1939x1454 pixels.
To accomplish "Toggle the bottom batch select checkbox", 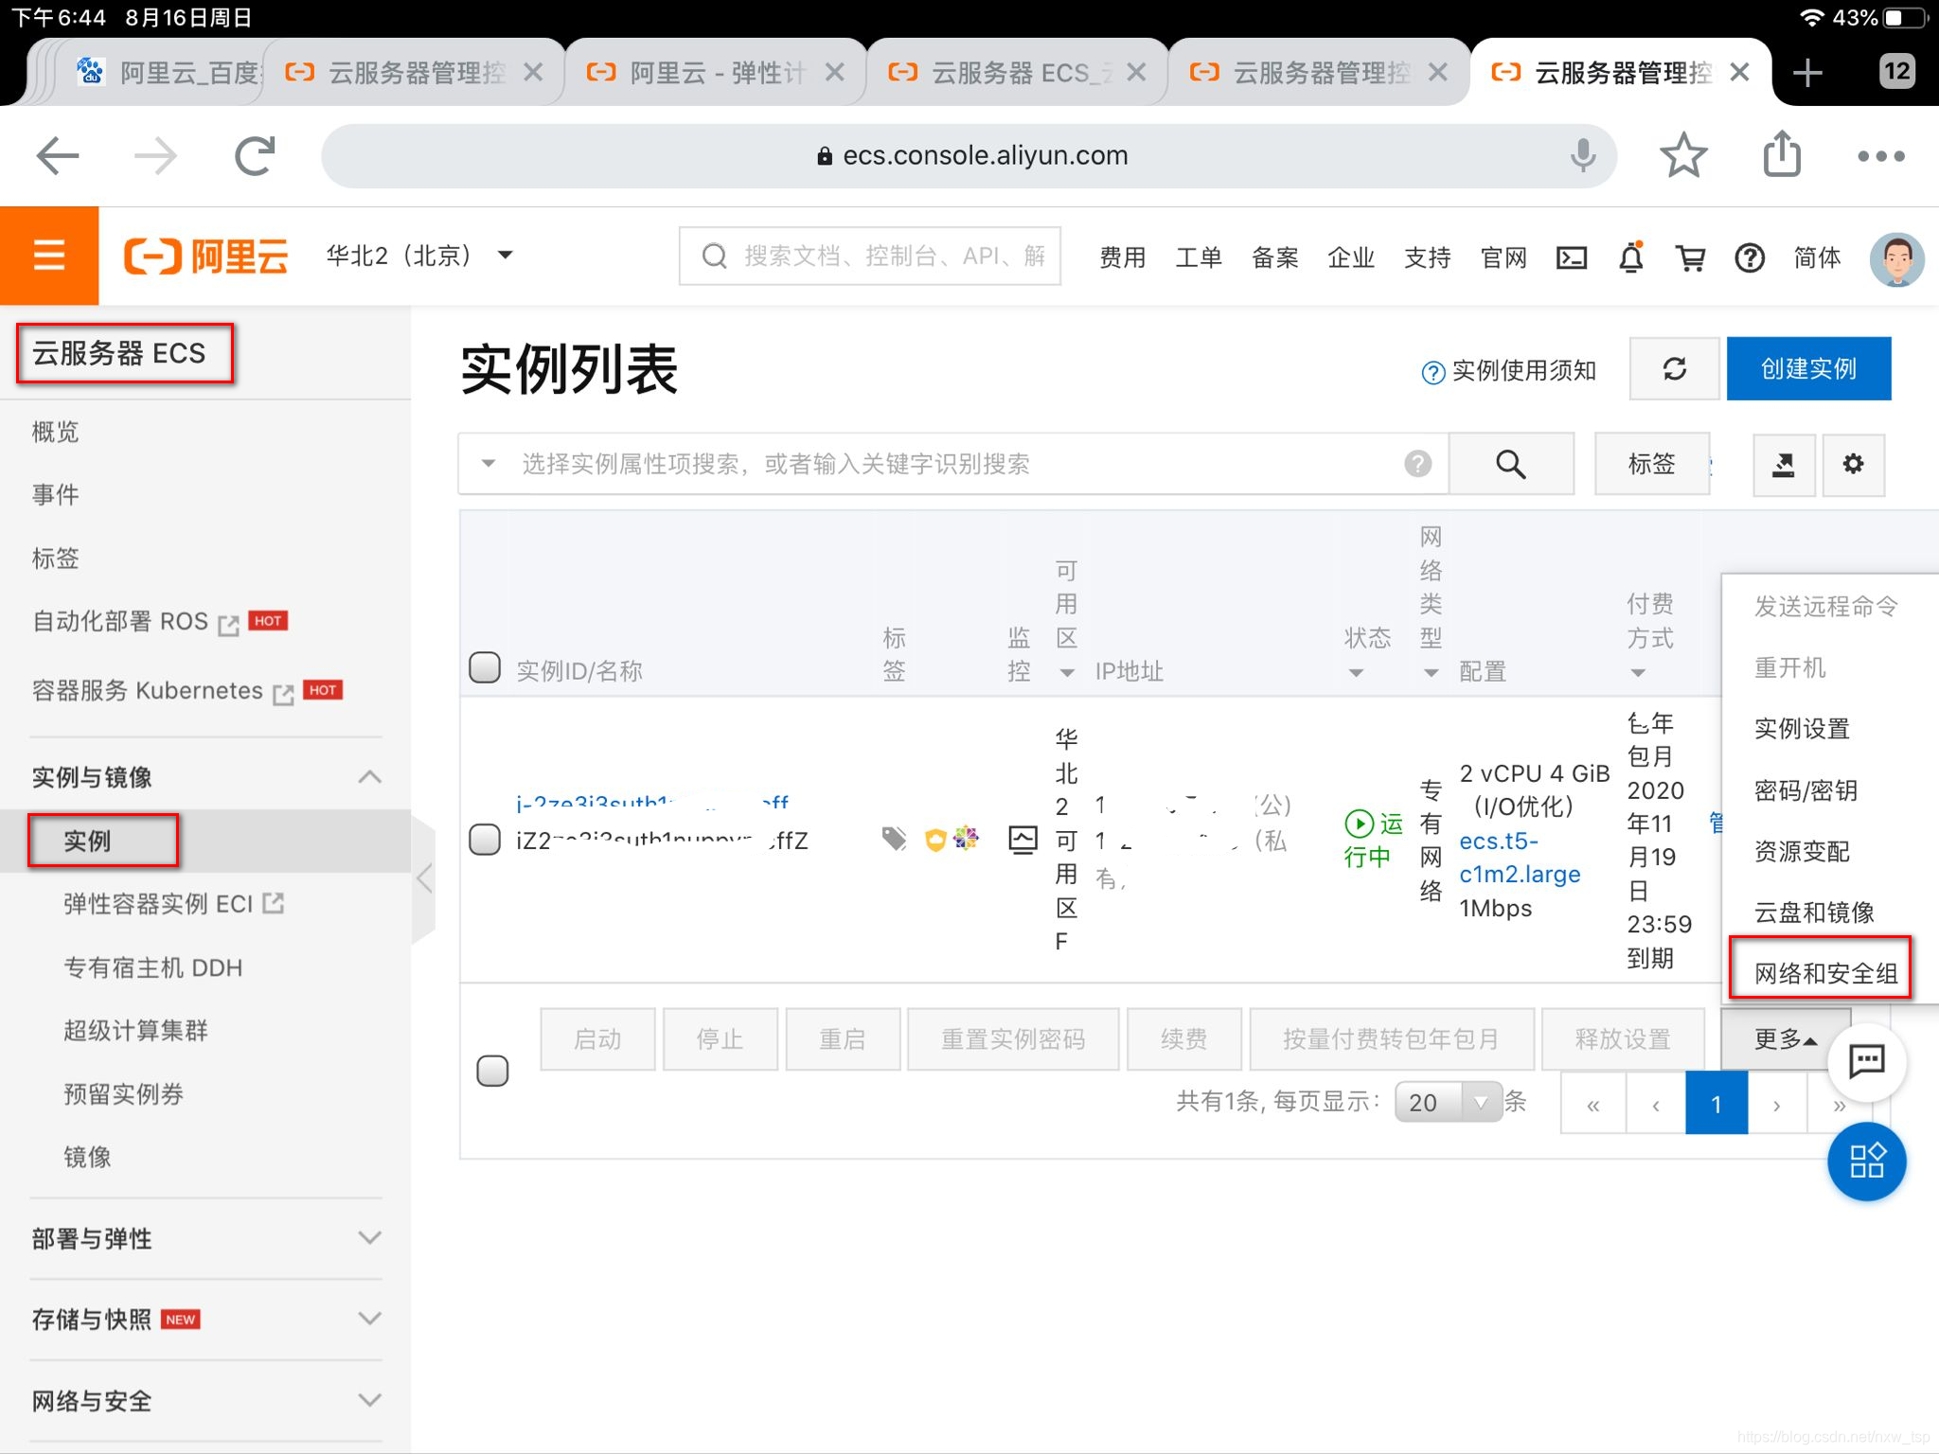I will click(x=492, y=1071).
